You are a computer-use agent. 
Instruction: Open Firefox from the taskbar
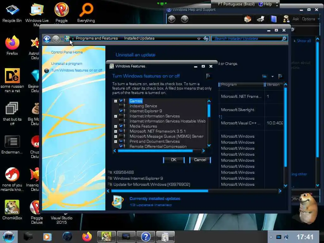click(87, 237)
